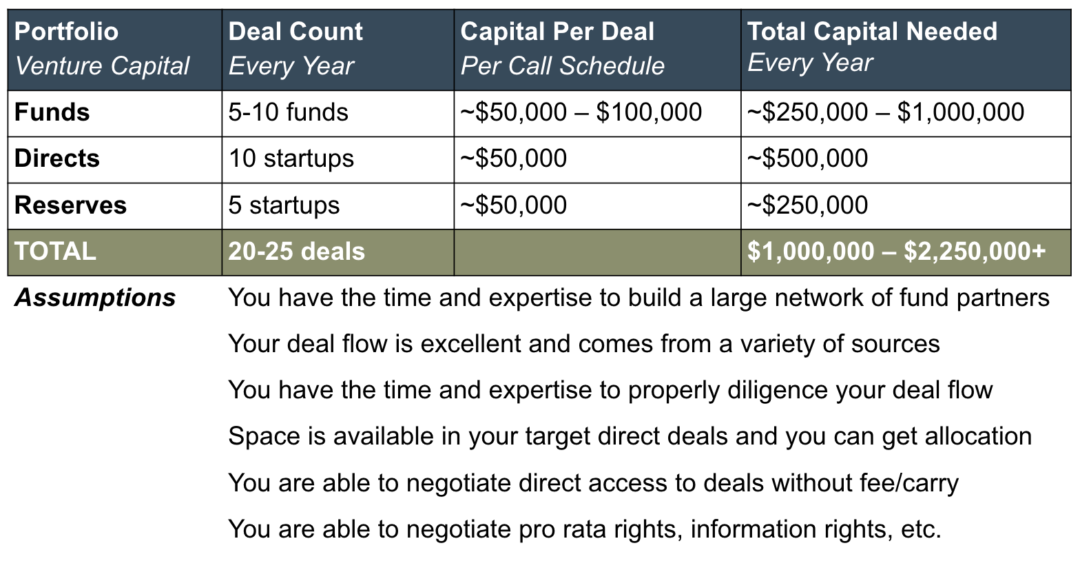Select the ~$500,000 total capital cell
This screenshot has width=1080, height=561.
point(906,159)
